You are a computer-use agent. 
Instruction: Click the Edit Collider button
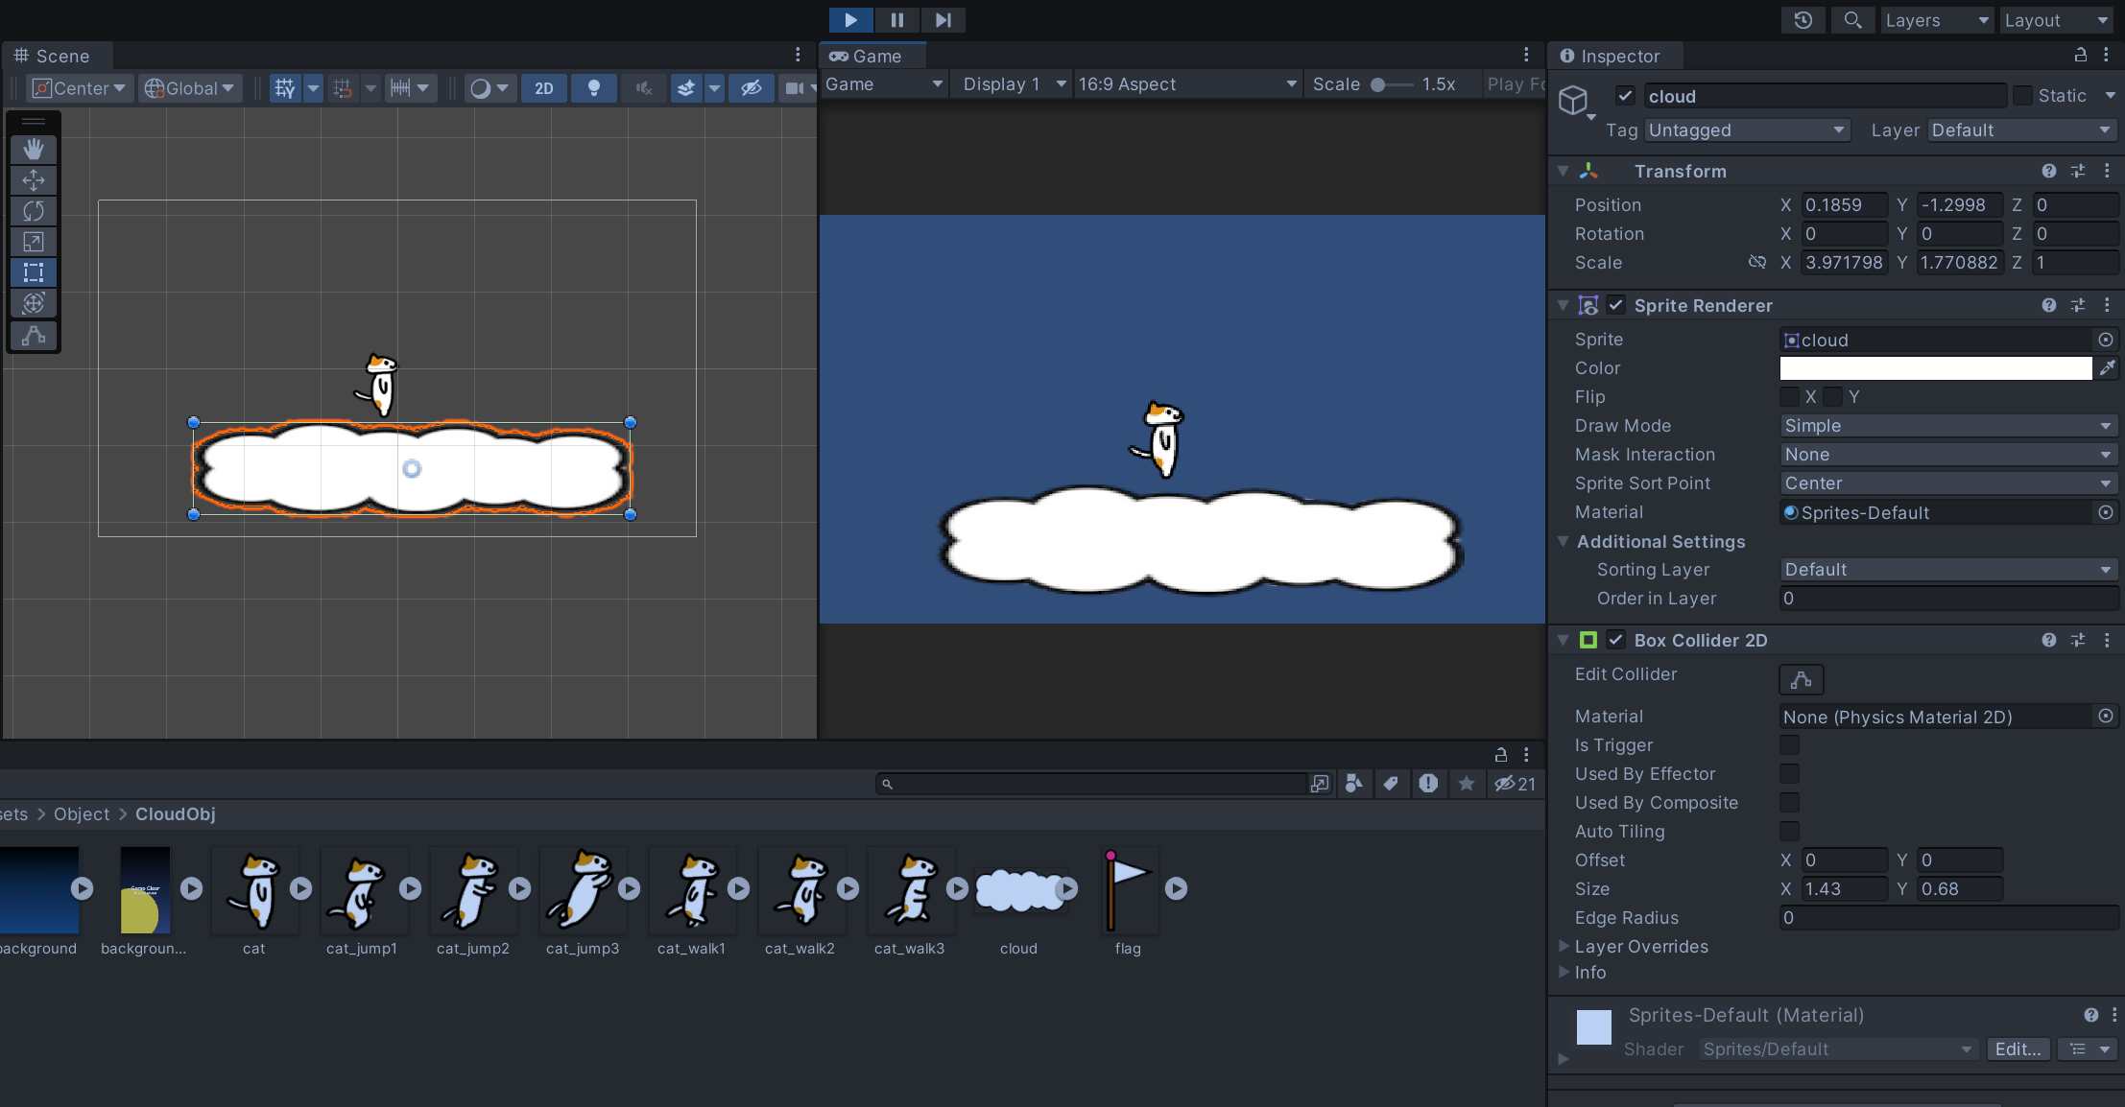coord(1801,679)
